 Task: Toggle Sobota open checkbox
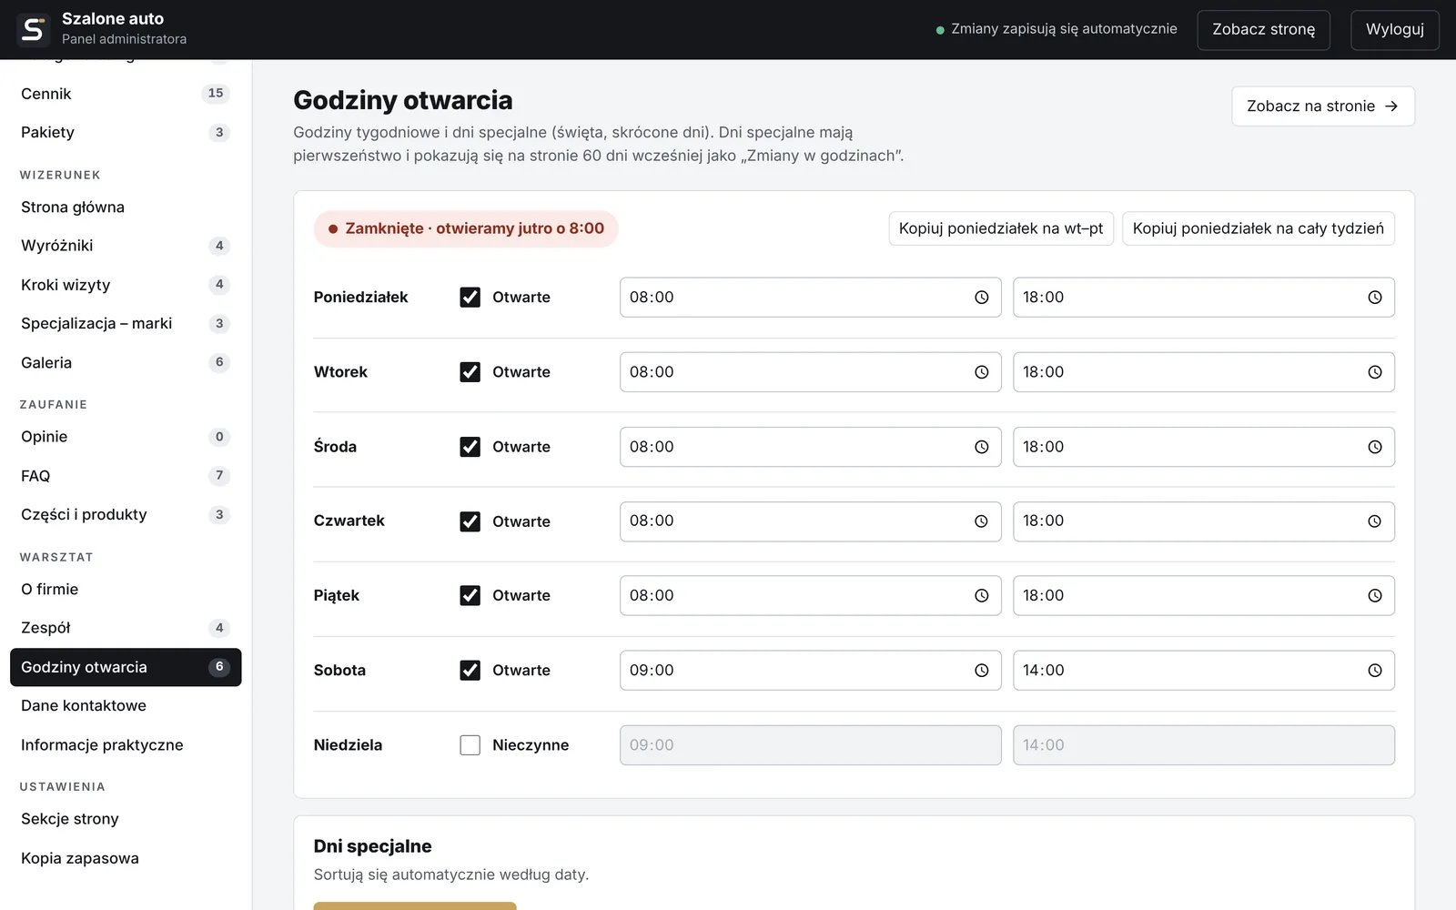point(470,671)
